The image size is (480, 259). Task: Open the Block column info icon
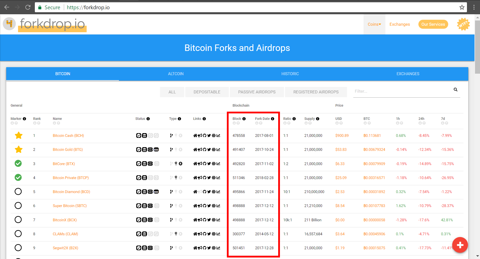pyautogui.click(x=244, y=119)
